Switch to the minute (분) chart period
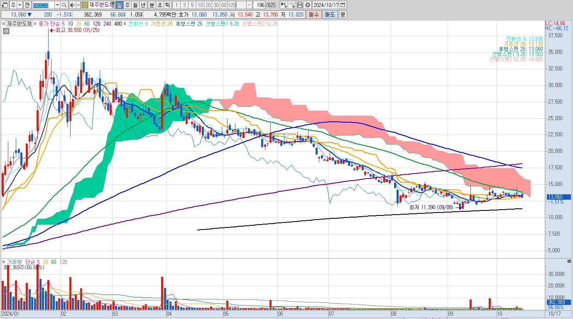Image resolution: width=573 pixels, height=319 pixels. (x=151, y=5)
